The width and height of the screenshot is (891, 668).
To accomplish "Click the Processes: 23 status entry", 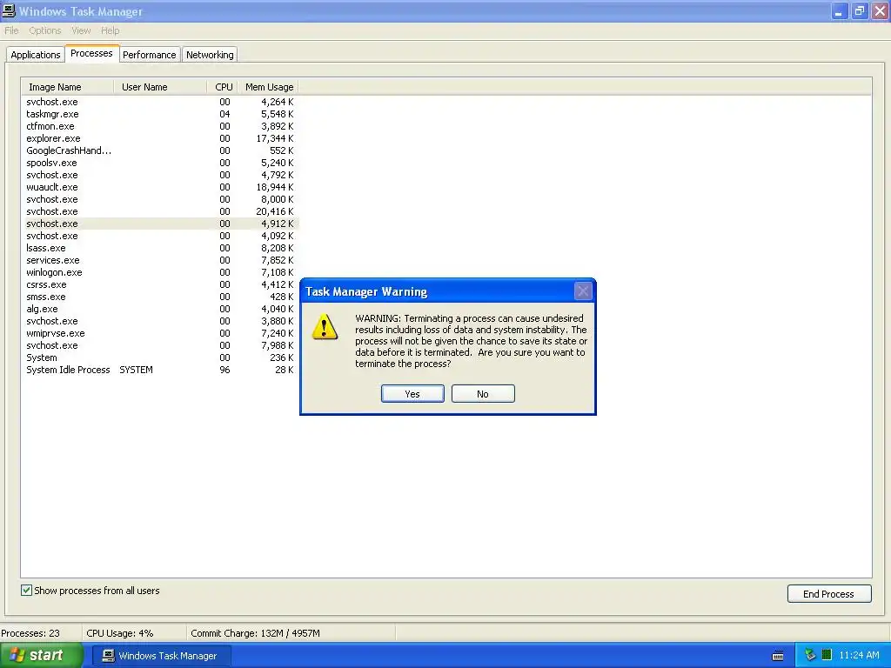I will coord(30,633).
